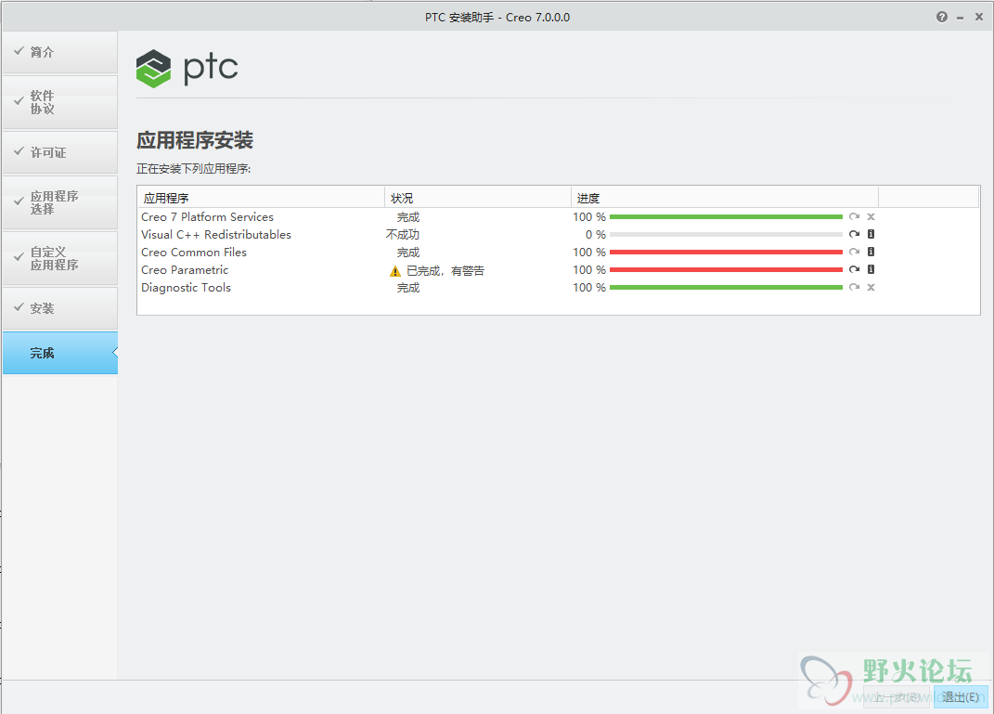Minimize the PTC installer window
The height and width of the screenshot is (714, 994).
pos(961,18)
